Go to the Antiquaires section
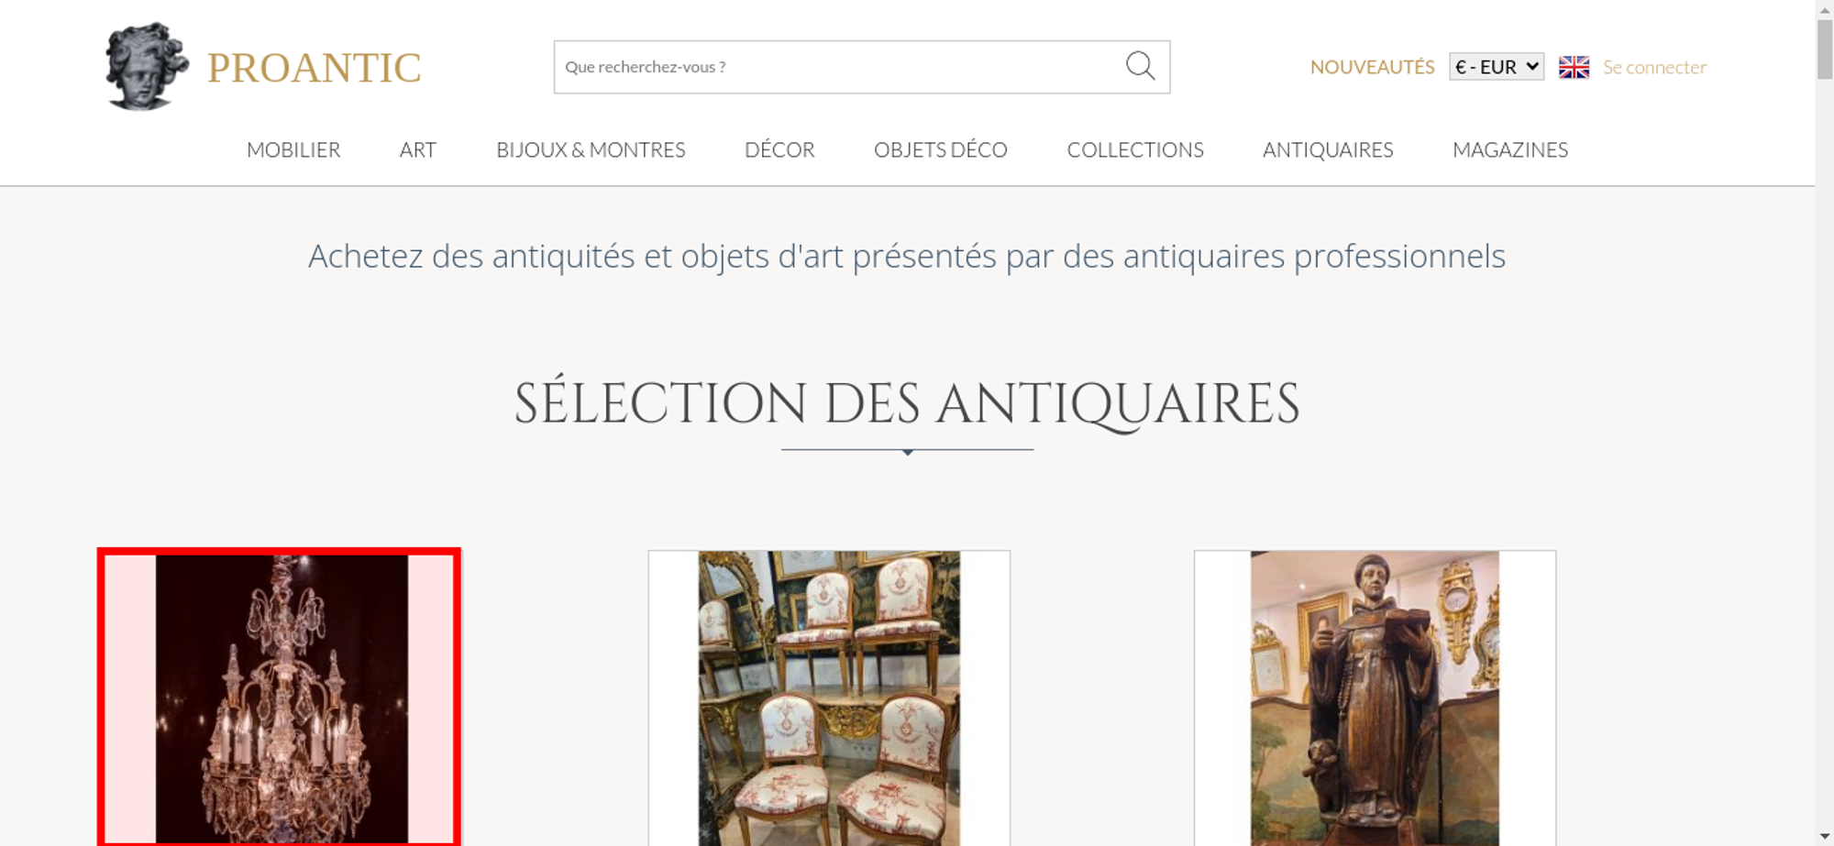The image size is (1834, 846). coord(1328,149)
